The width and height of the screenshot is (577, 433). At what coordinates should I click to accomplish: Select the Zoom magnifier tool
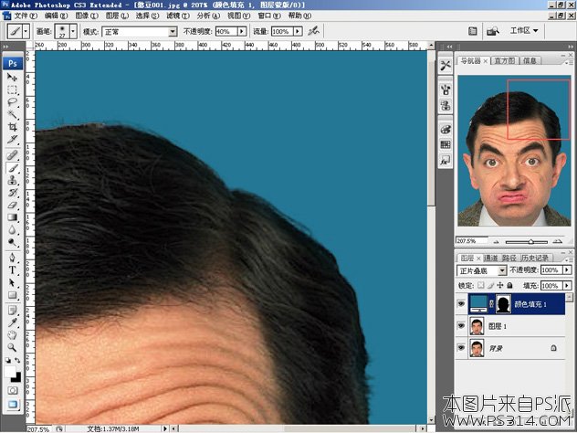point(13,347)
